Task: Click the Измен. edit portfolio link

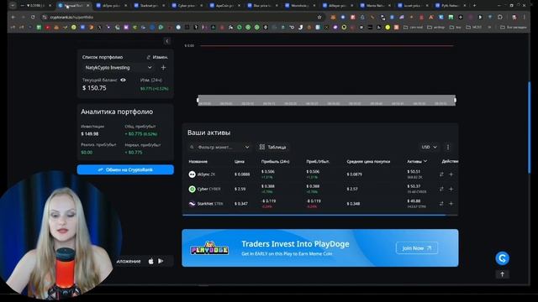Action: [157, 57]
